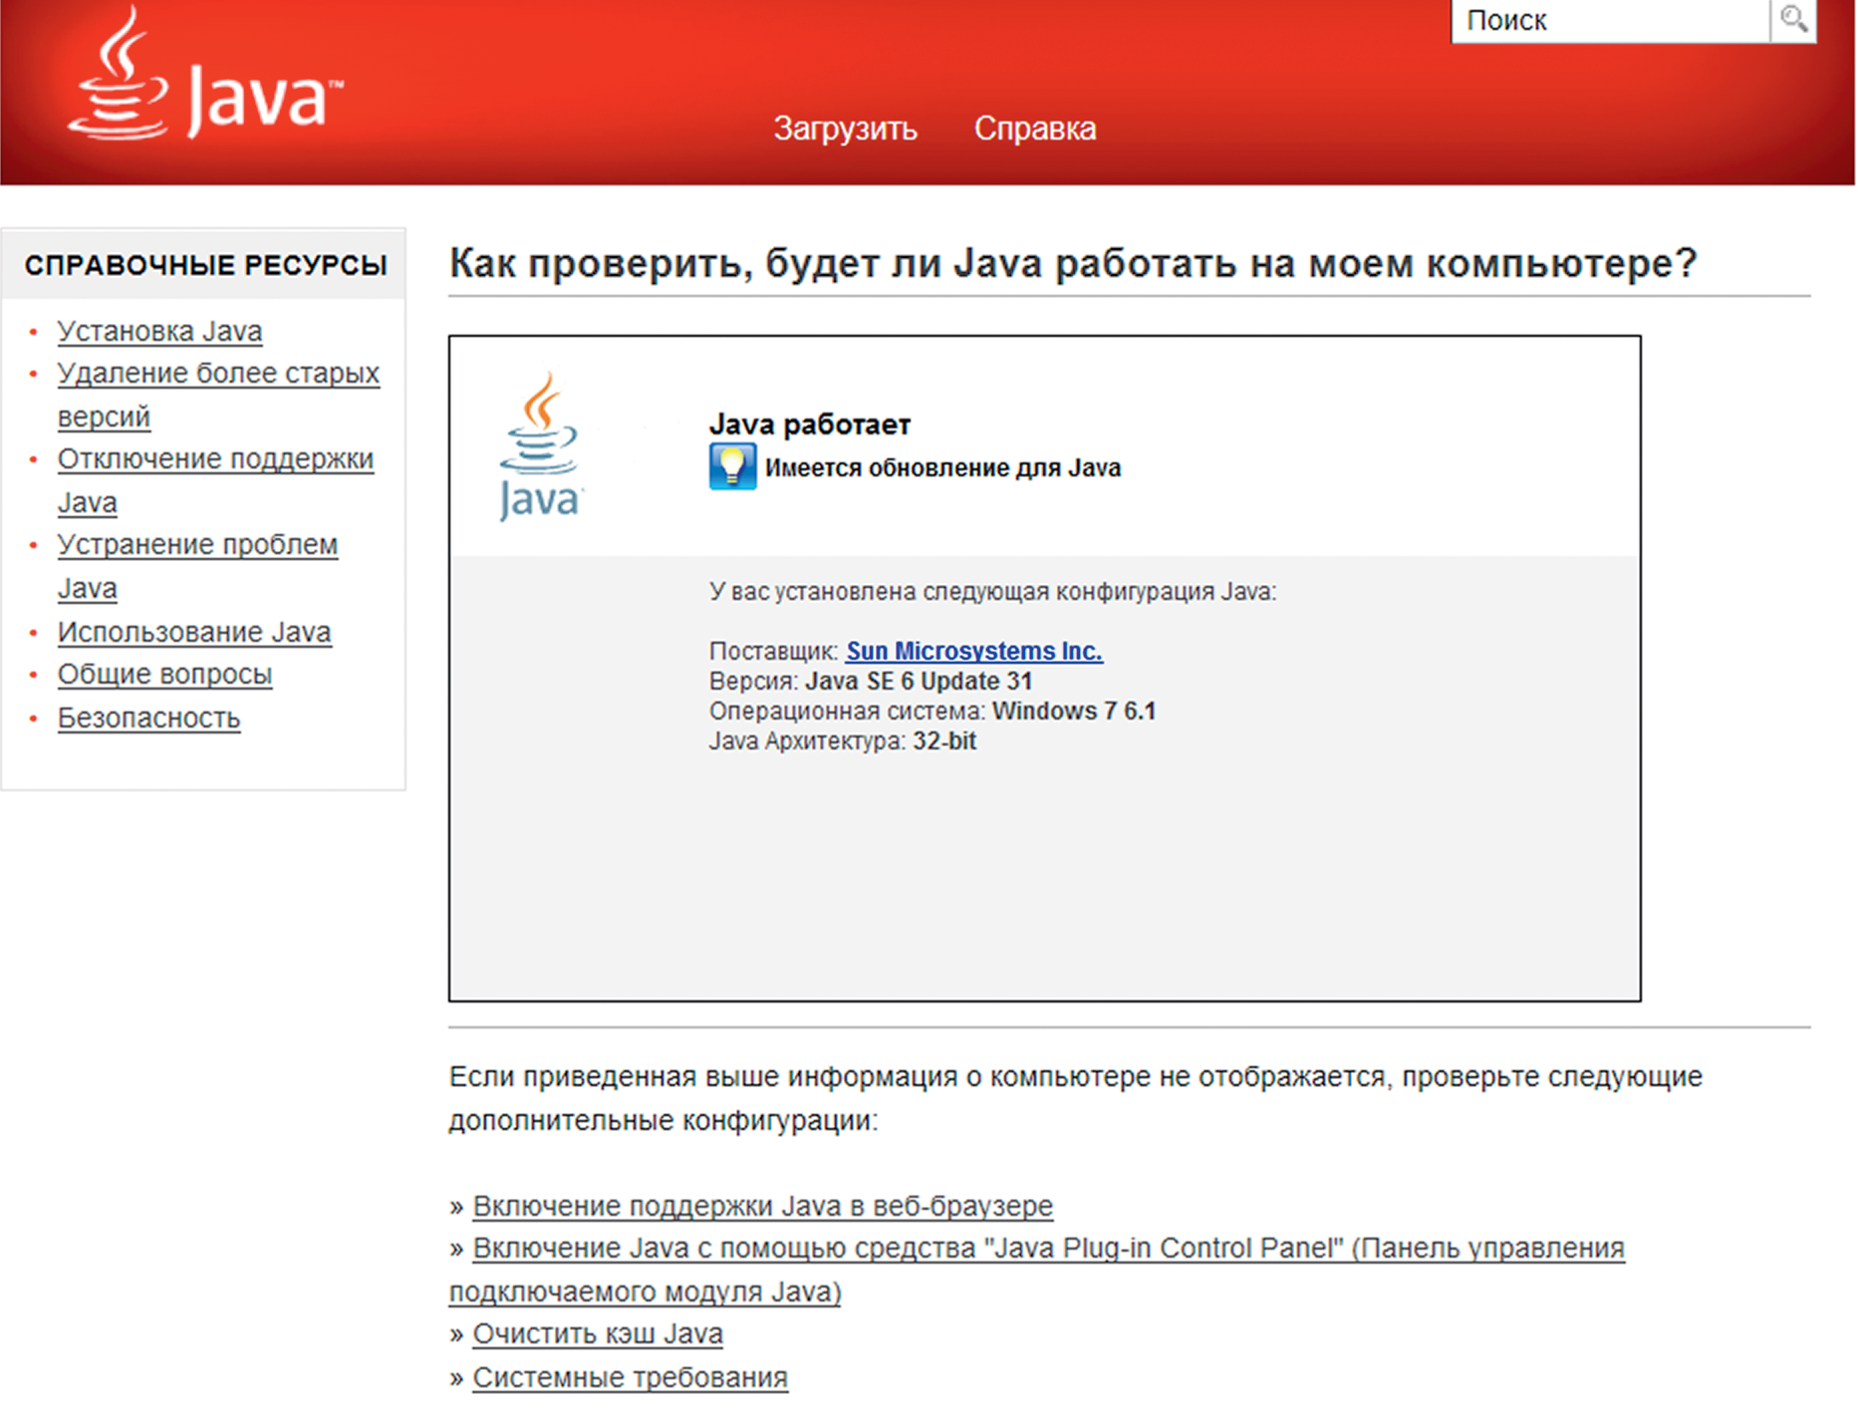Image resolution: width=1858 pixels, height=1409 pixels.
Task: Open Удаление более старых версий link
Action: [217, 374]
